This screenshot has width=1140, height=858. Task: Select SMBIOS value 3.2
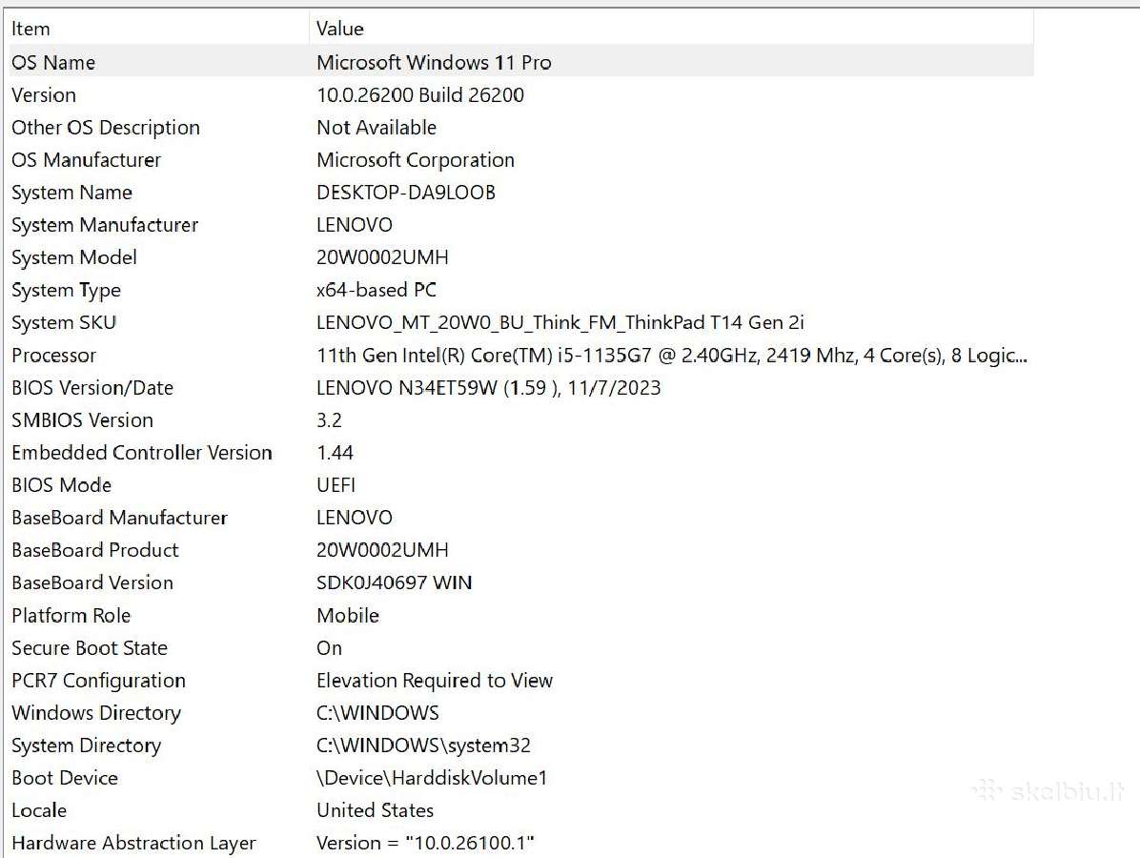point(330,420)
